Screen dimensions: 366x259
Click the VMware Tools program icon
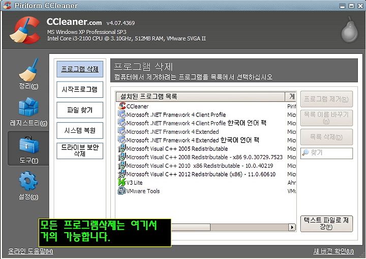[122, 191]
